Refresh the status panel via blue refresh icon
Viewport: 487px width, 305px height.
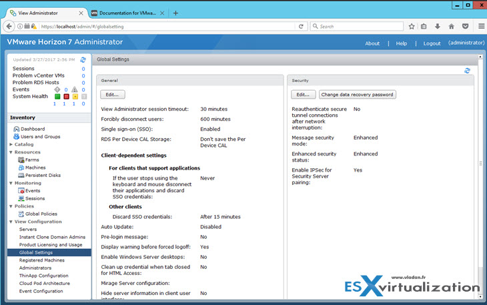point(83,60)
